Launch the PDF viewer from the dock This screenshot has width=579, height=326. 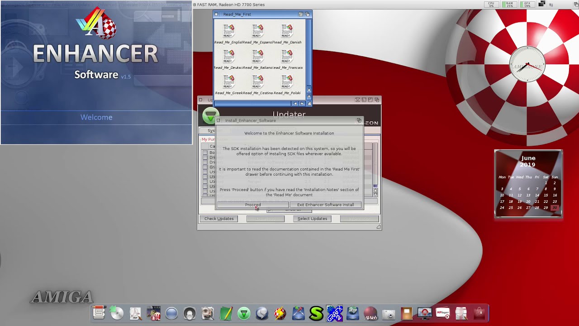point(135,313)
